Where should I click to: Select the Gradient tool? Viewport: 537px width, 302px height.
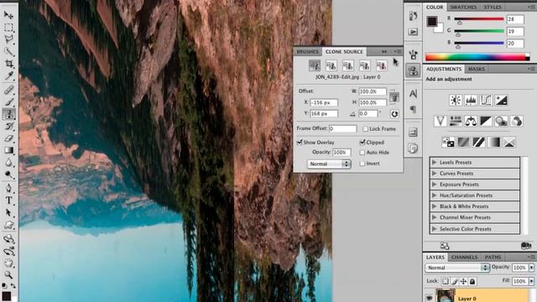pos(8,150)
